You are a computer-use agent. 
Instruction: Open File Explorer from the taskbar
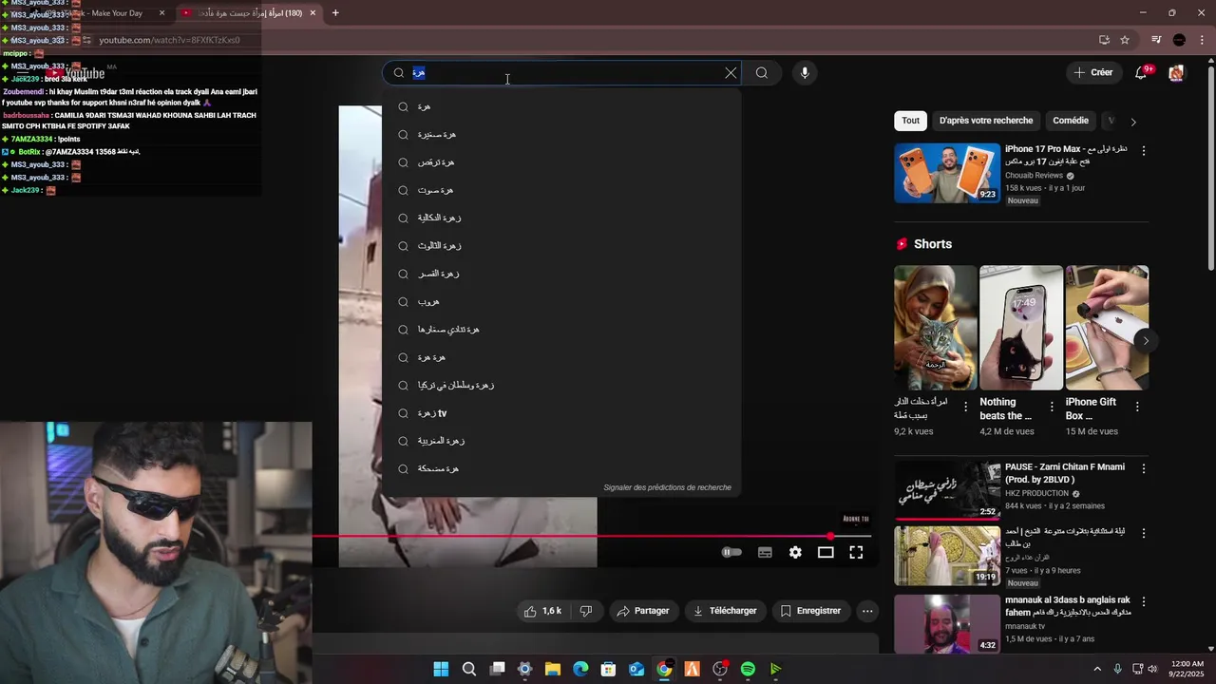pyautogui.click(x=552, y=669)
